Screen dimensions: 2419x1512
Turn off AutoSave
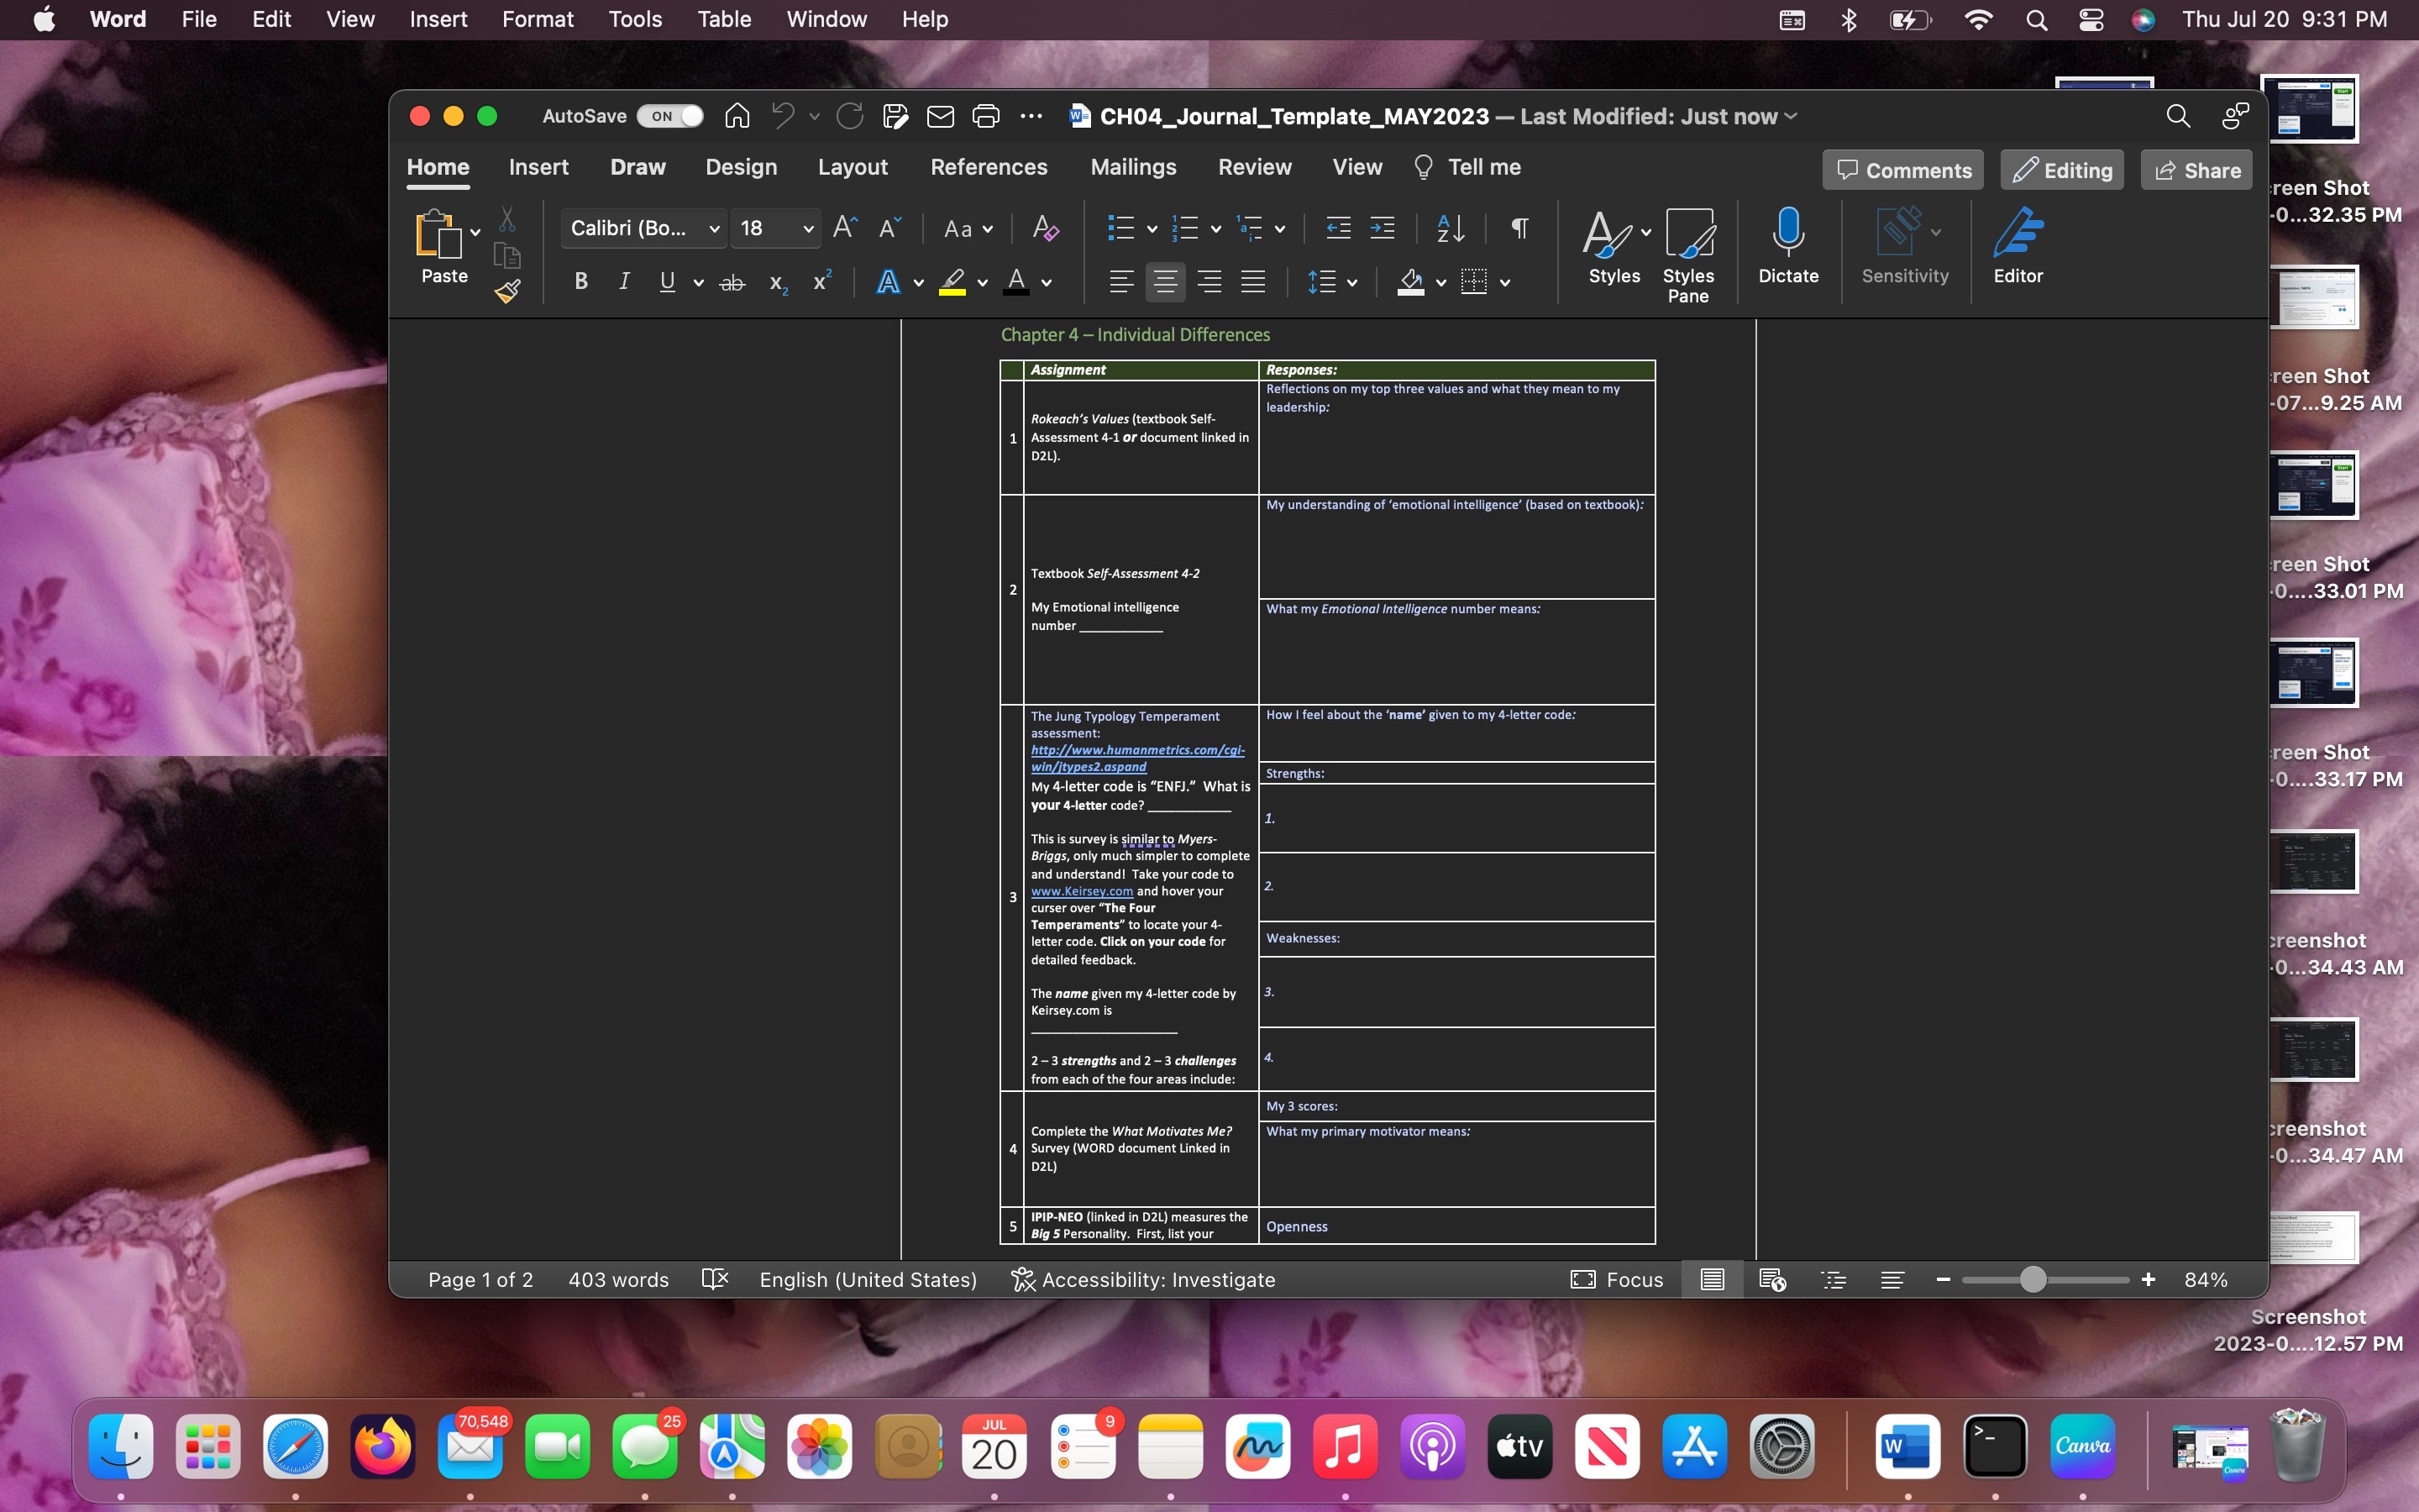coord(669,116)
